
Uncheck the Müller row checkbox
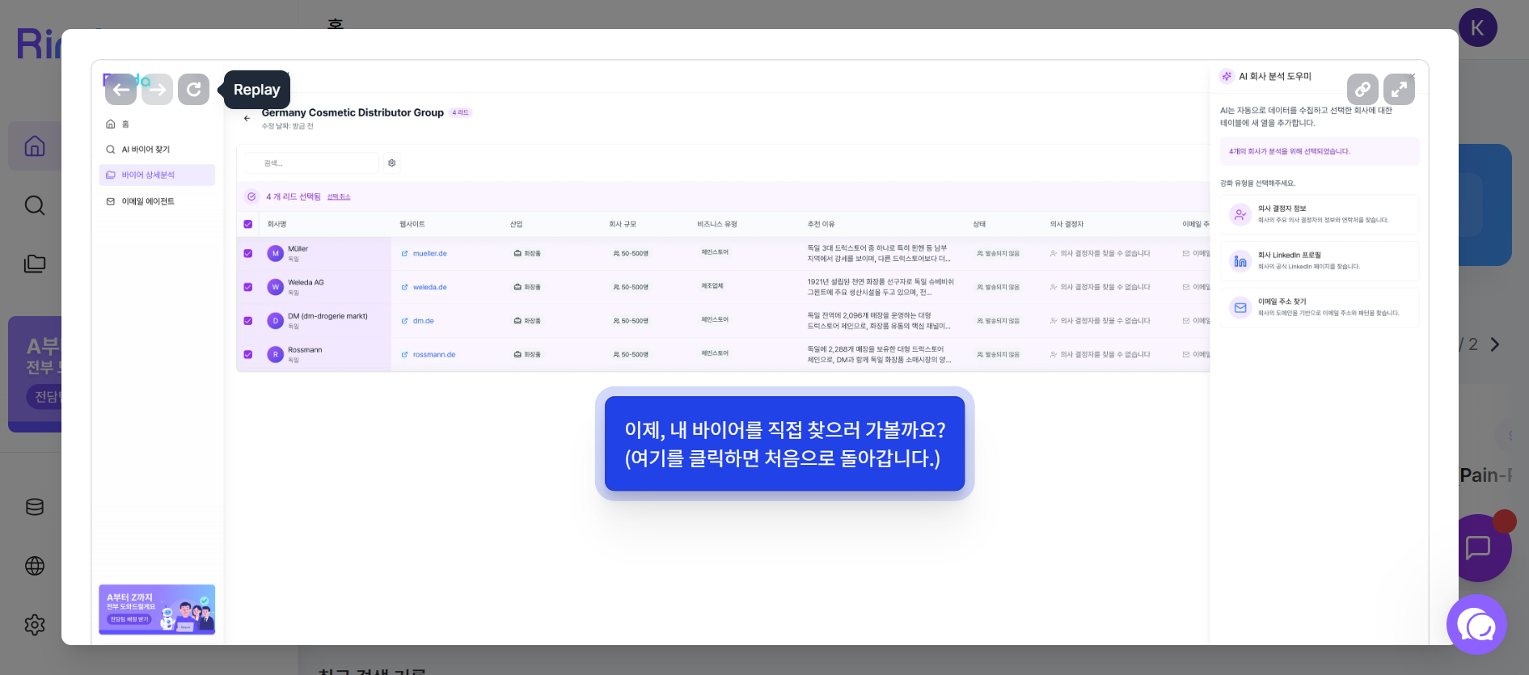[x=248, y=253]
